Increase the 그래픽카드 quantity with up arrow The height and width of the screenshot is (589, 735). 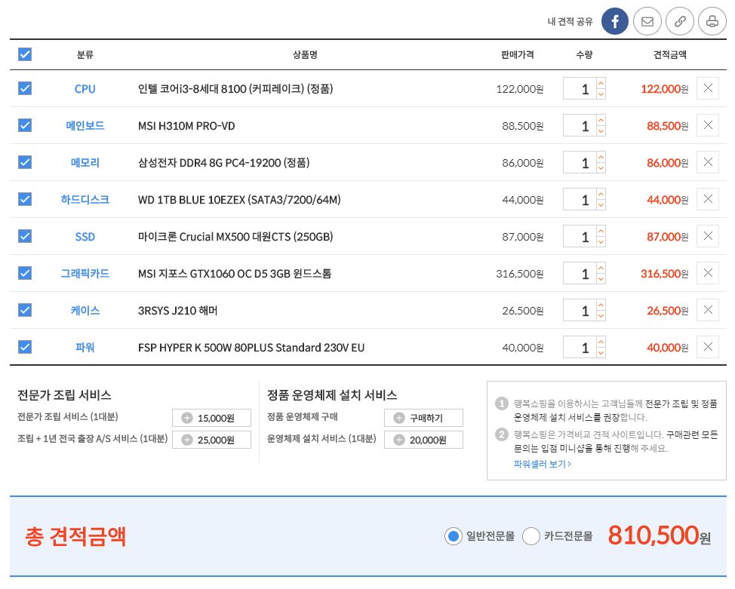click(601, 268)
